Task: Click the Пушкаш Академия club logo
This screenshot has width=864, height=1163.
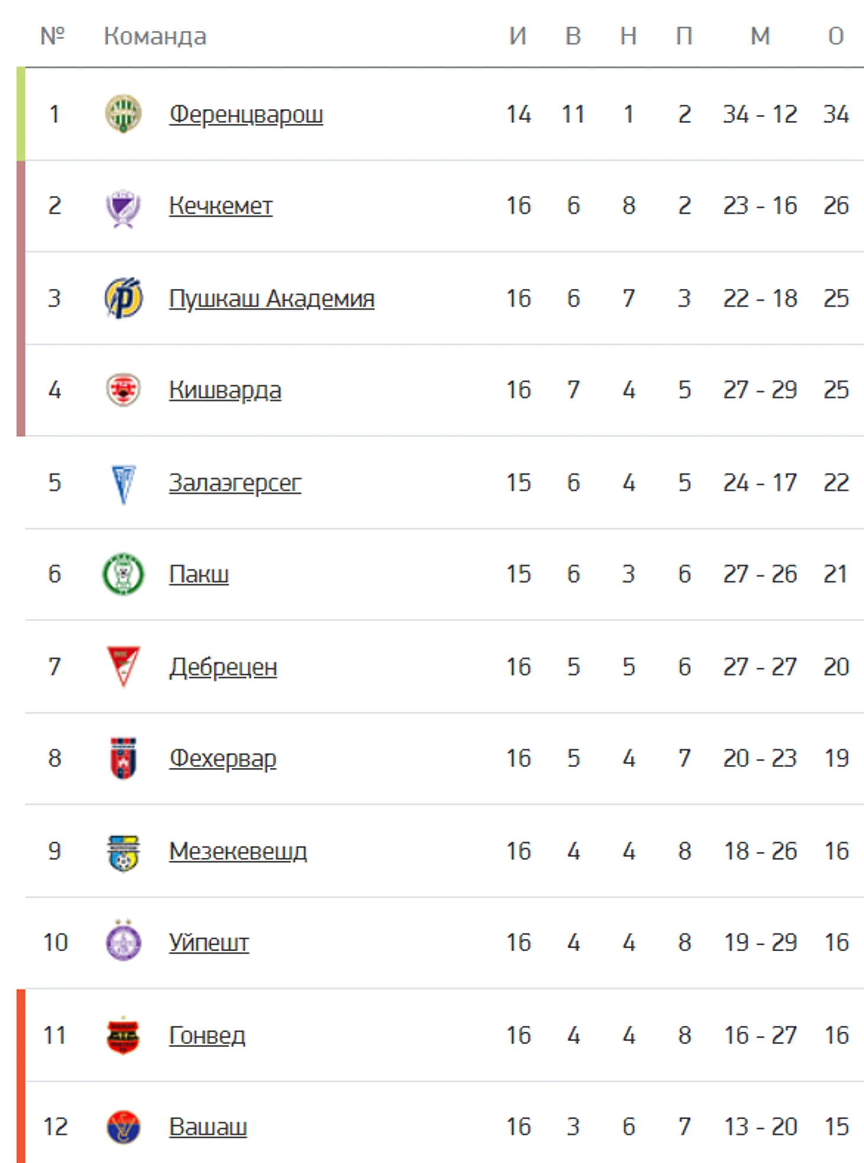Action: pyautogui.click(x=123, y=298)
